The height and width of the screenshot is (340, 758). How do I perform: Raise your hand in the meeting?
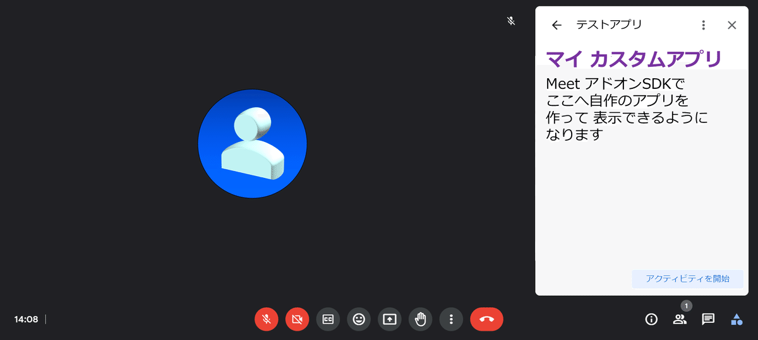click(x=421, y=319)
